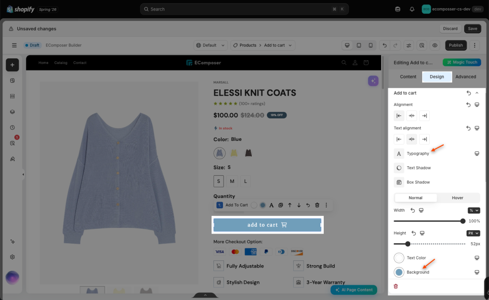Move Add To Cart element down
The width and height of the screenshot is (489, 300).
(299, 205)
